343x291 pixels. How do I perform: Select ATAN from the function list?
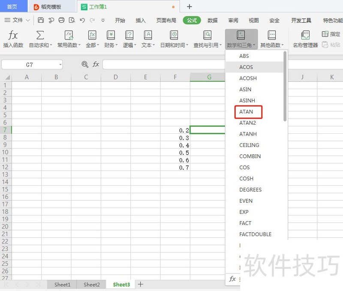(246, 112)
